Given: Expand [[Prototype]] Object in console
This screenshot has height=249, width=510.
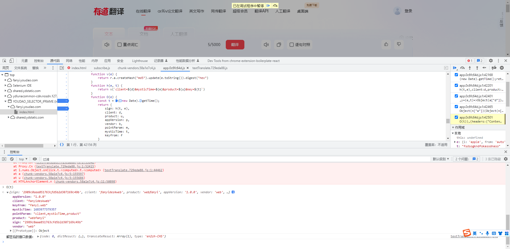Looking at the screenshot, I should point(11,231).
